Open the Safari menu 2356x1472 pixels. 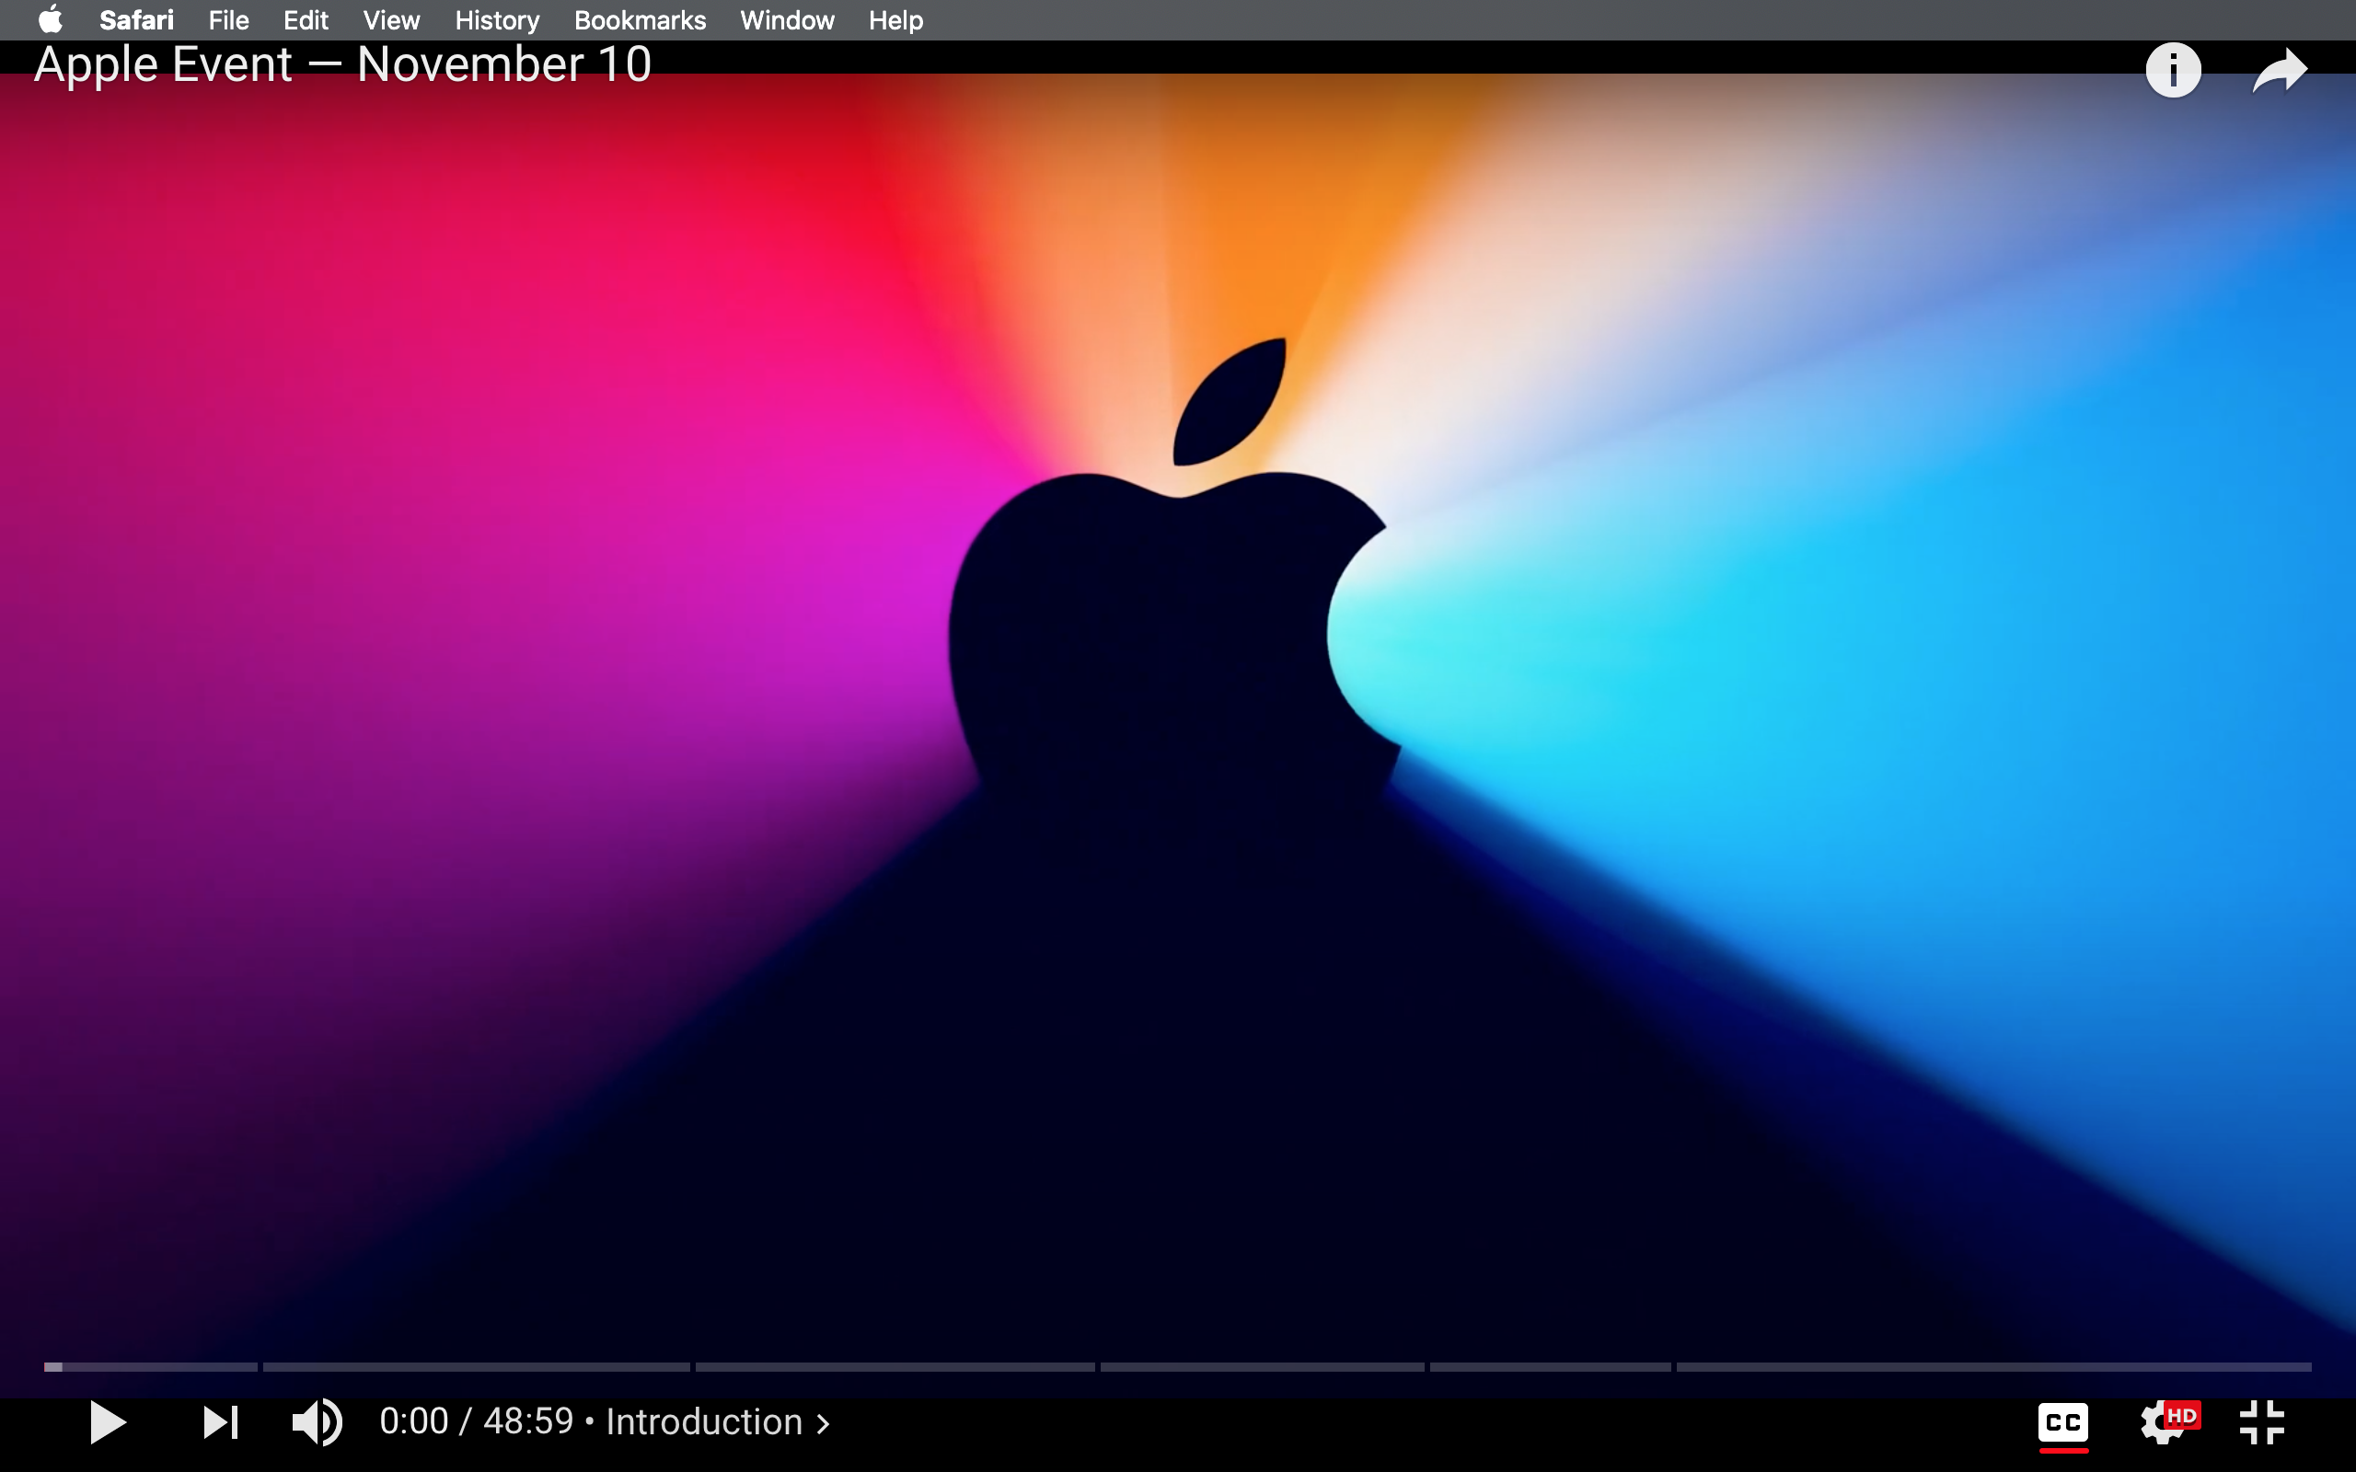tap(136, 19)
